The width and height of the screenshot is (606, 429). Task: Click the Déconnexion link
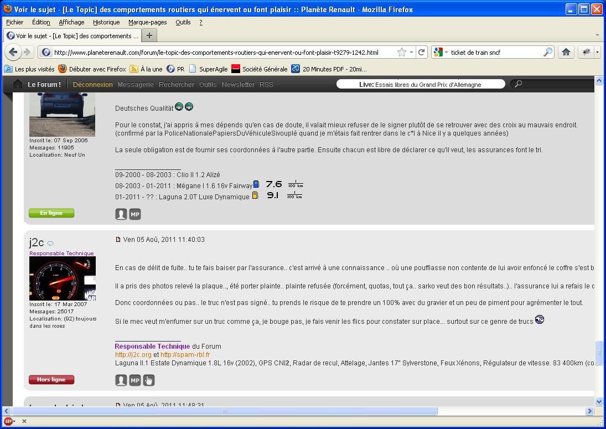(92, 85)
